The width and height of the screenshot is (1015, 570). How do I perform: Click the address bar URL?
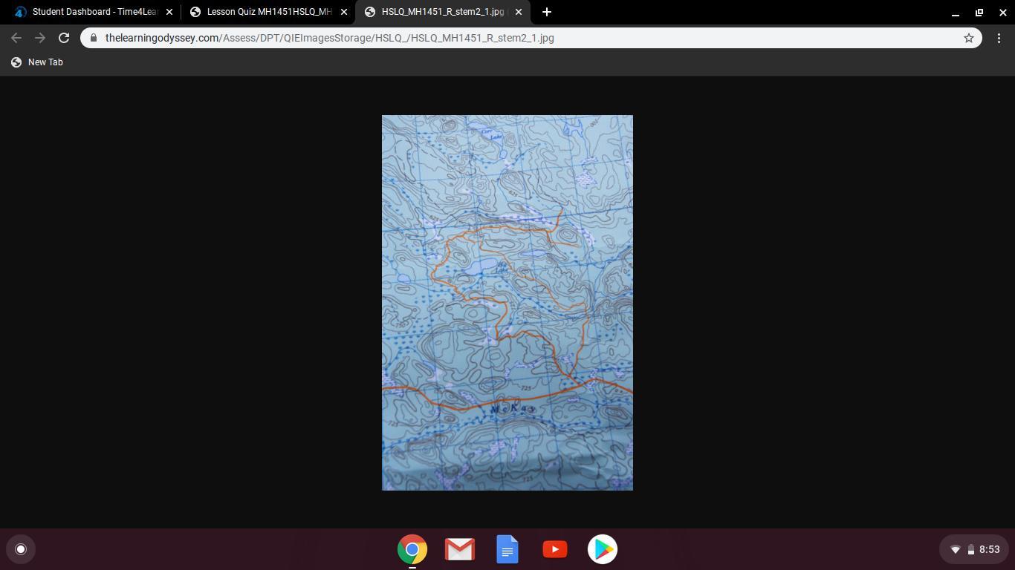click(329, 38)
